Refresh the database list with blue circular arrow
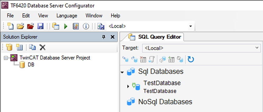The image size is (263, 112). pos(191,59)
